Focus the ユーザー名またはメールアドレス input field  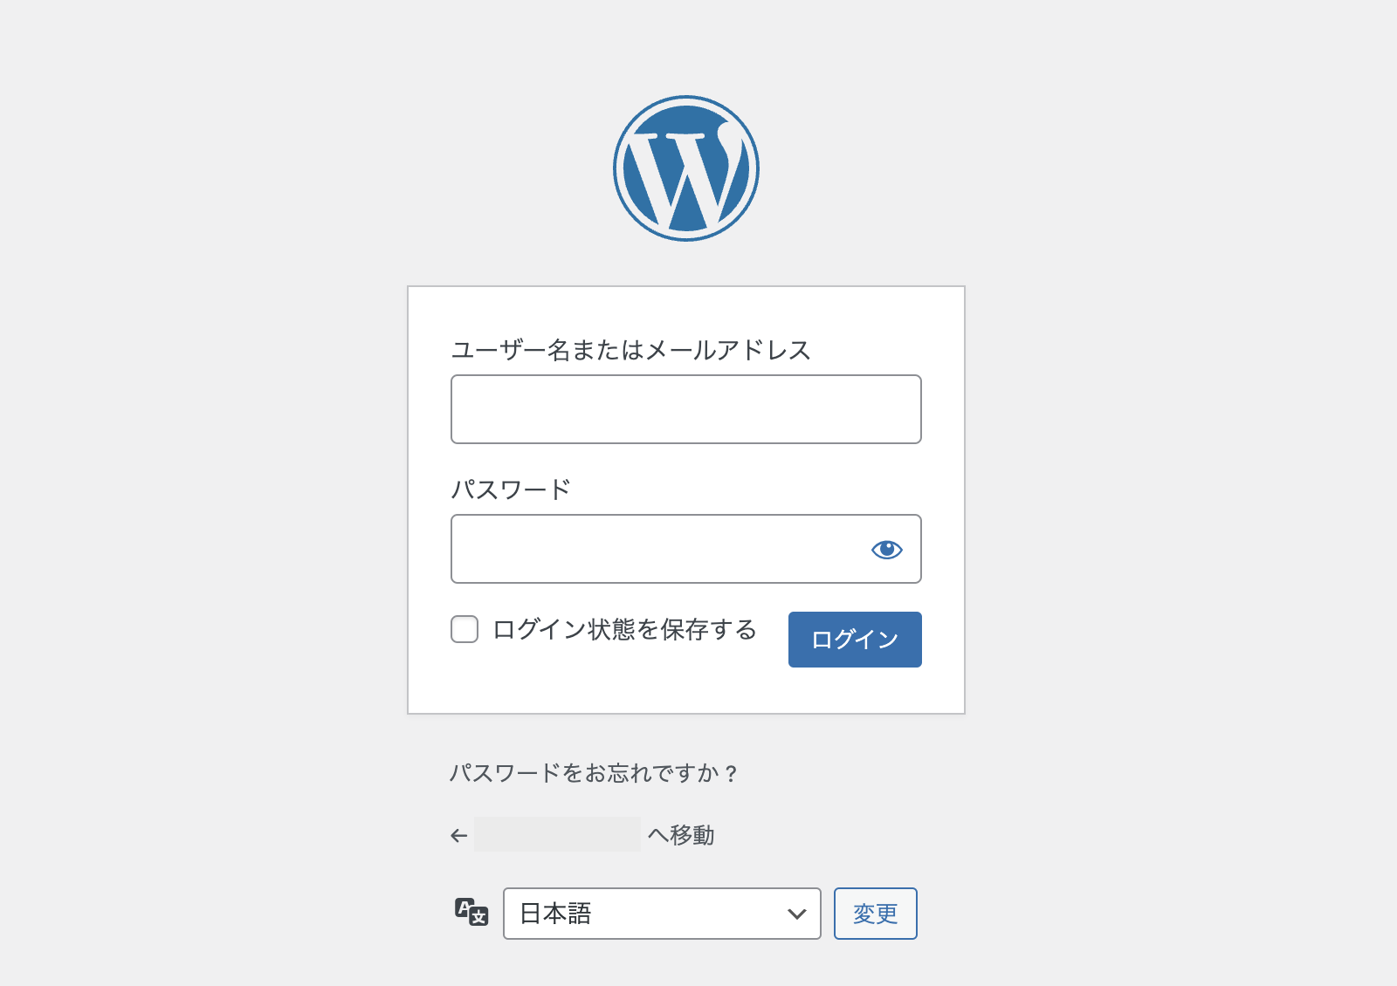tap(686, 408)
